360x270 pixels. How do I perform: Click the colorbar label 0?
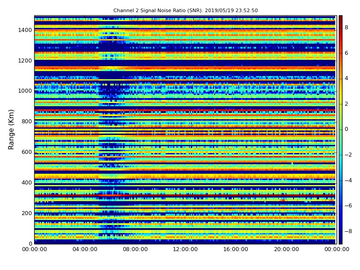point(346,129)
